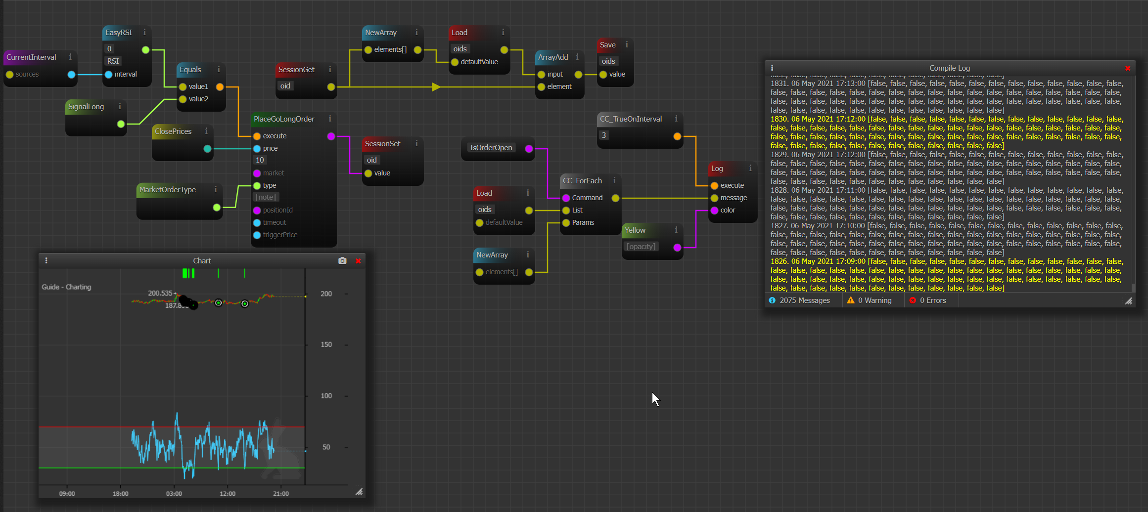Open info icon on CC_ForEach node
Viewport: 1148px width, 512px height.
pos(614,180)
